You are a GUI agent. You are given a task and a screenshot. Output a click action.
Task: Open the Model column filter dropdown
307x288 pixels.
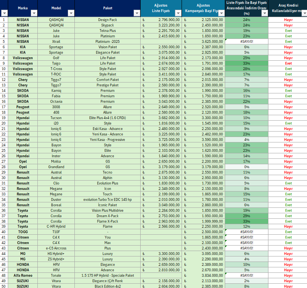click(x=71, y=13)
